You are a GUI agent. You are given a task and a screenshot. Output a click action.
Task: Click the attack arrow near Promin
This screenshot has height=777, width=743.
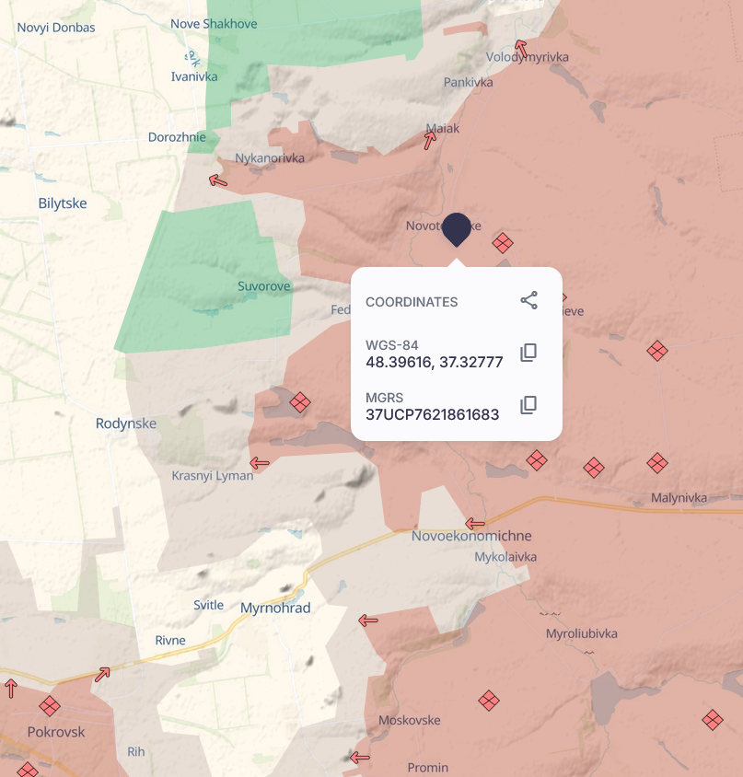[x=359, y=757]
